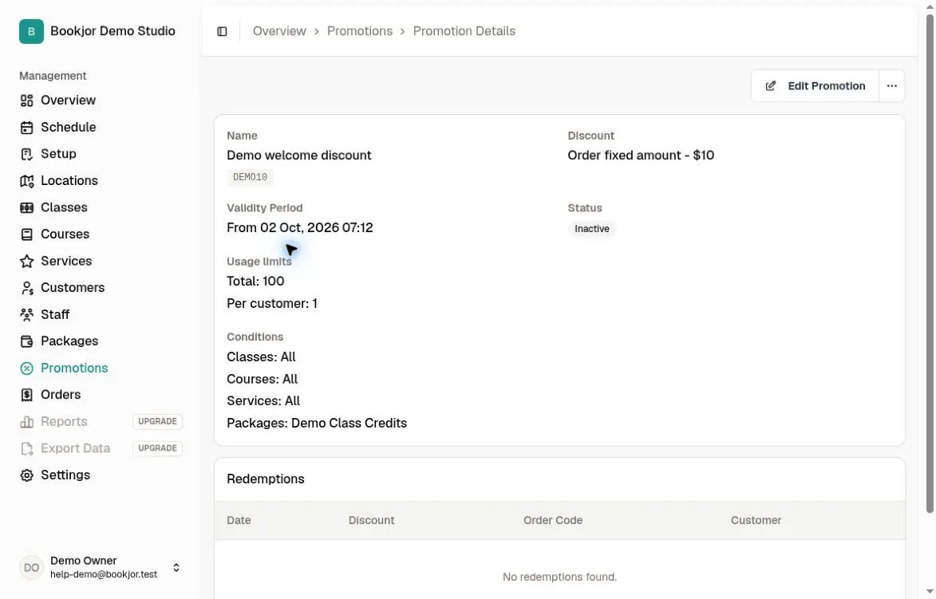Click the UPGRADE badge next to Export Data
This screenshot has height=599, width=936.
point(157,448)
